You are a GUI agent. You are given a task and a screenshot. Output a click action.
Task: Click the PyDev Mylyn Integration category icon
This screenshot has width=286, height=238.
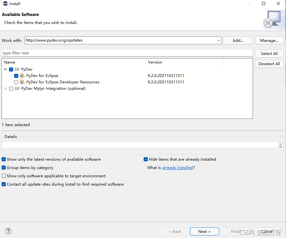(x=17, y=88)
